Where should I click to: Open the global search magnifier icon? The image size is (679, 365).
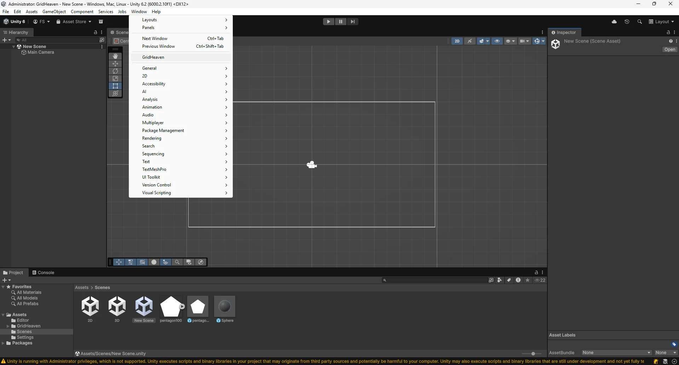[x=640, y=22]
